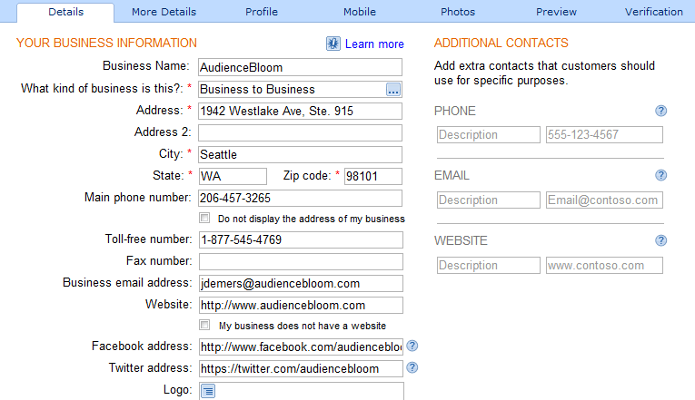Viewport: 695px width, 400px height.
Task: Check 'Do not display the address' box
Action: (204, 218)
